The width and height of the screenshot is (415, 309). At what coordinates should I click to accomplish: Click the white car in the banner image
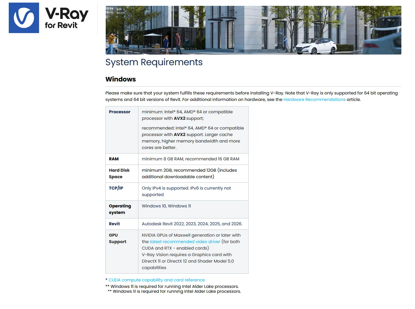coord(316,45)
